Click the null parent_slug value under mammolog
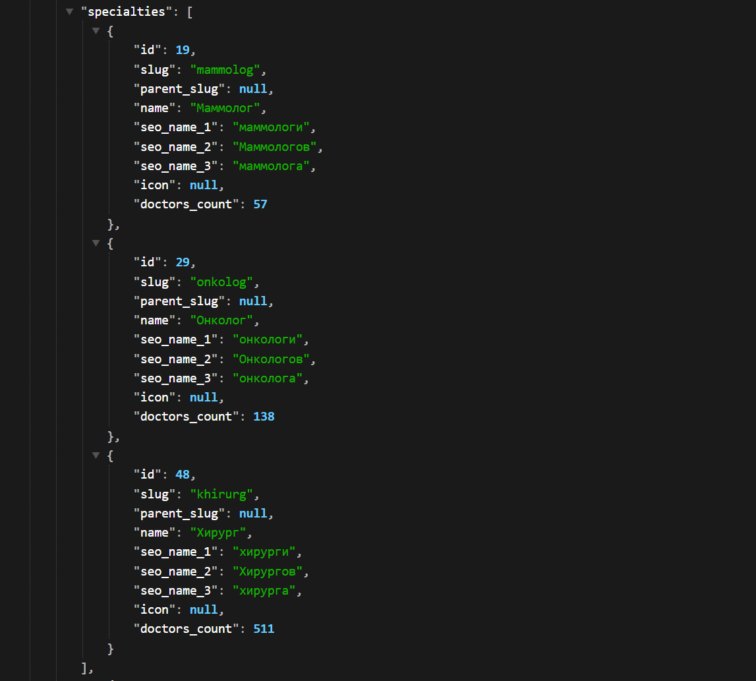This screenshot has width=756, height=681. pos(253,89)
